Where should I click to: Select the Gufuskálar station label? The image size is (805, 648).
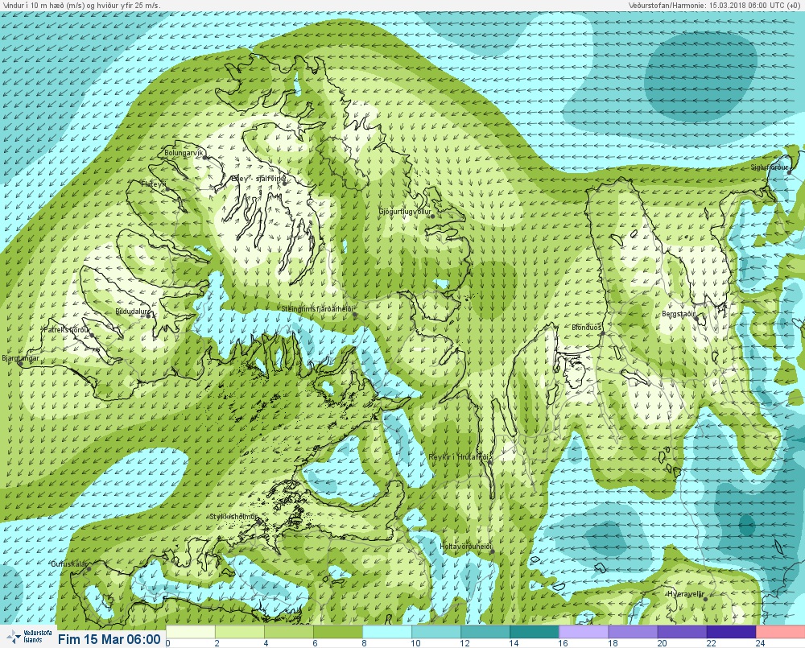click(x=69, y=563)
